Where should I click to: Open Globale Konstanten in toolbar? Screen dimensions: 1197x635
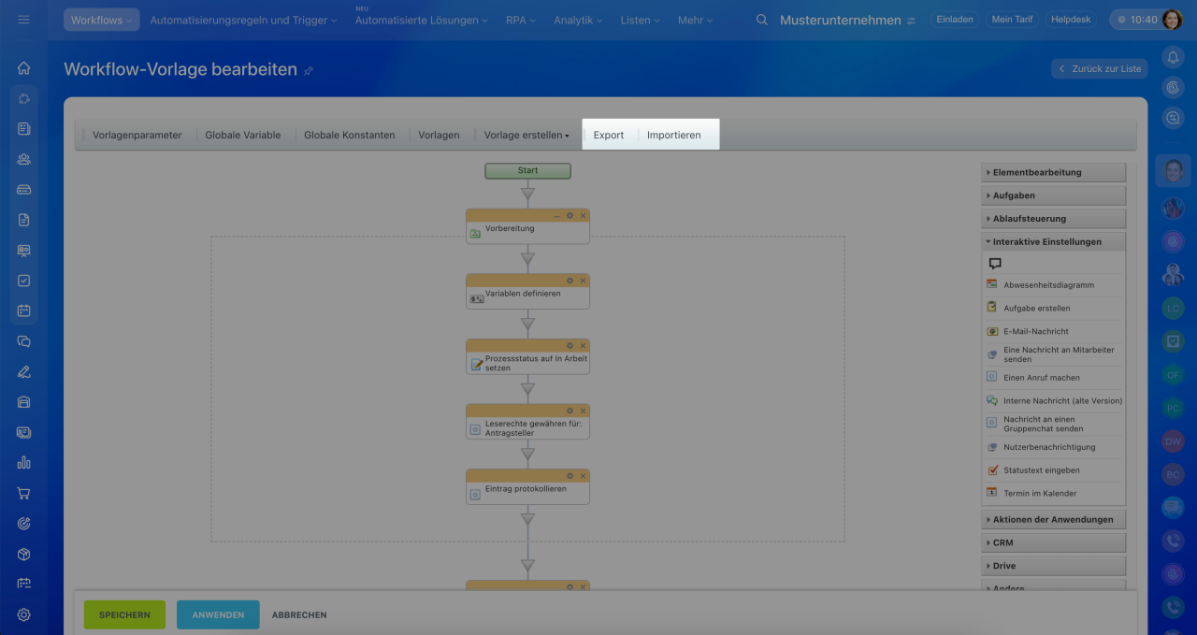350,135
